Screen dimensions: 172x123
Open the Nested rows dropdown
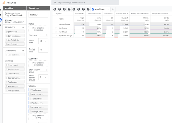coord(43,50)
